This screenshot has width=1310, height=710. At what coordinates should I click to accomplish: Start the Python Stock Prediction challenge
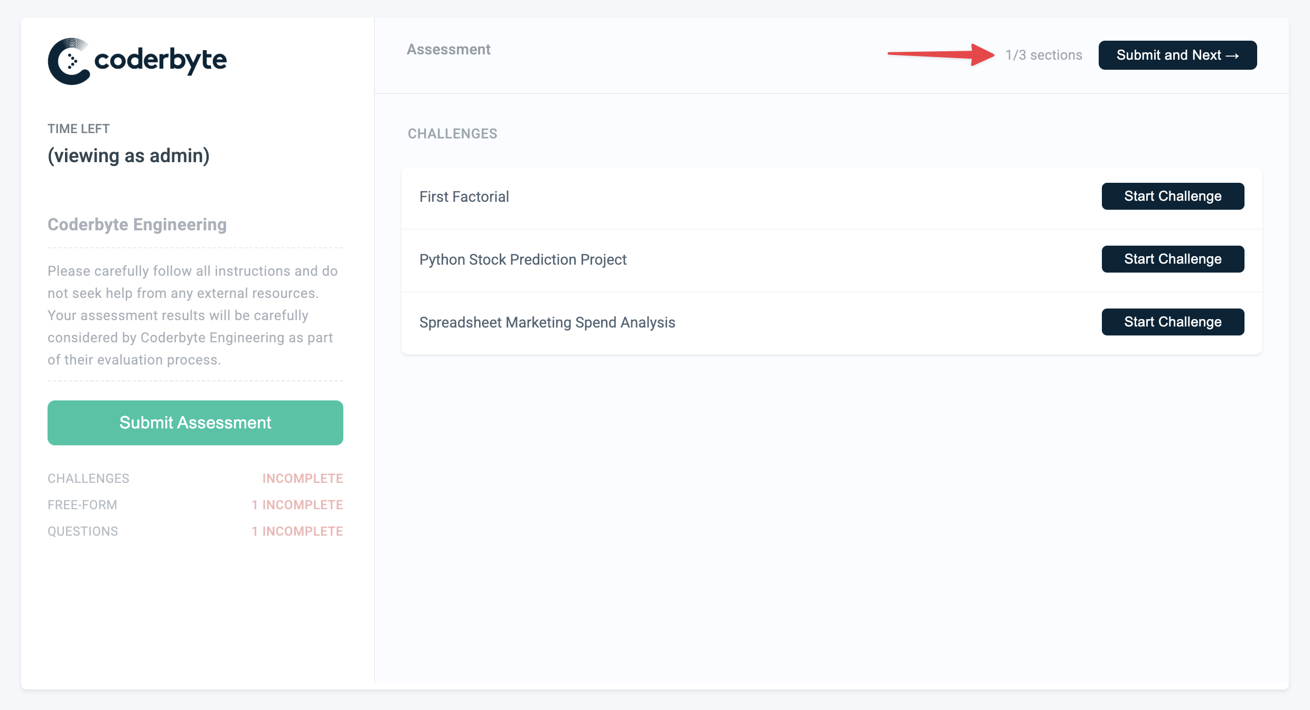(x=1173, y=259)
